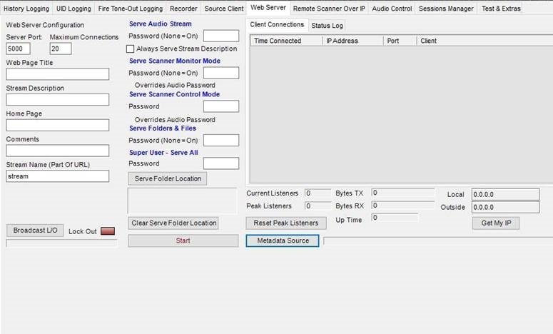Select the Remote Scanner Over IP tab

pos(328,9)
